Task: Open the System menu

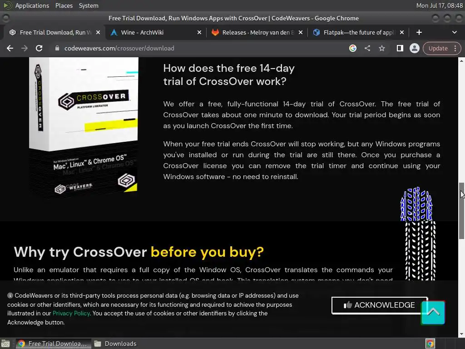Action: tap(89, 5)
